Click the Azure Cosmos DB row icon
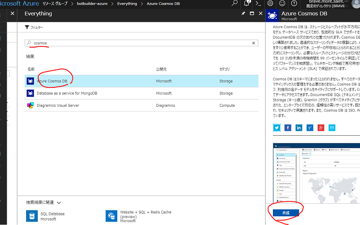The width and height of the screenshot is (360, 225). [30, 81]
